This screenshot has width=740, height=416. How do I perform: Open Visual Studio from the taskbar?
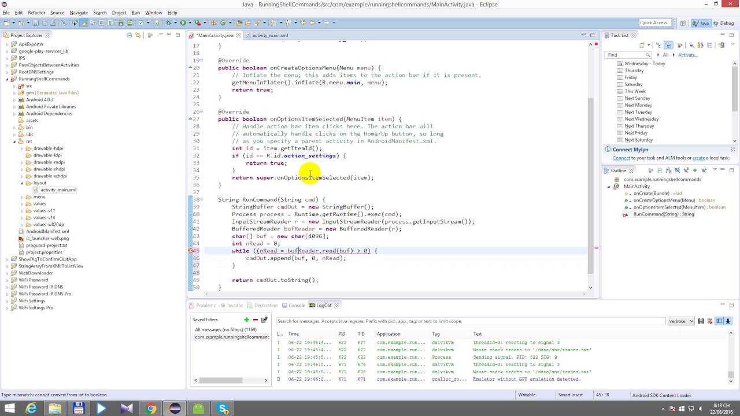pyautogui.click(x=127, y=408)
